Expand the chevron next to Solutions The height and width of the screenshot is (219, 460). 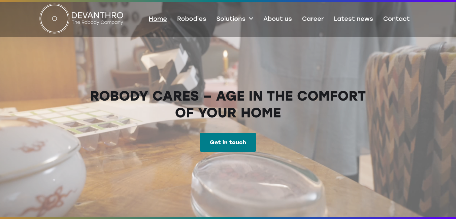[251, 19]
